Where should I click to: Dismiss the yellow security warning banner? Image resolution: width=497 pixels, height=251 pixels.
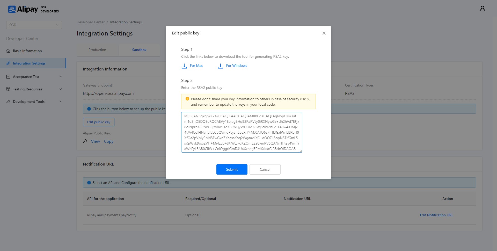point(308,99)
